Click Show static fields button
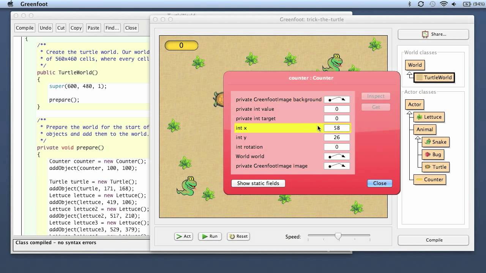The height and width of the screenshot is (273, 486). tap(258, 183)
